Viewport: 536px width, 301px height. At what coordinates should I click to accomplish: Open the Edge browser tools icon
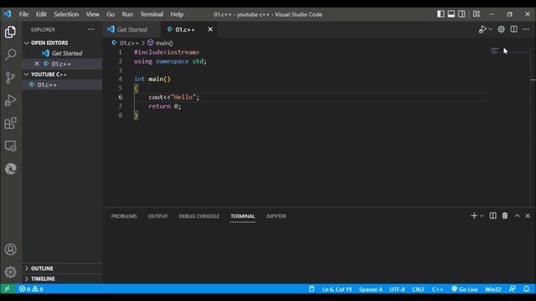click(11, 169)
